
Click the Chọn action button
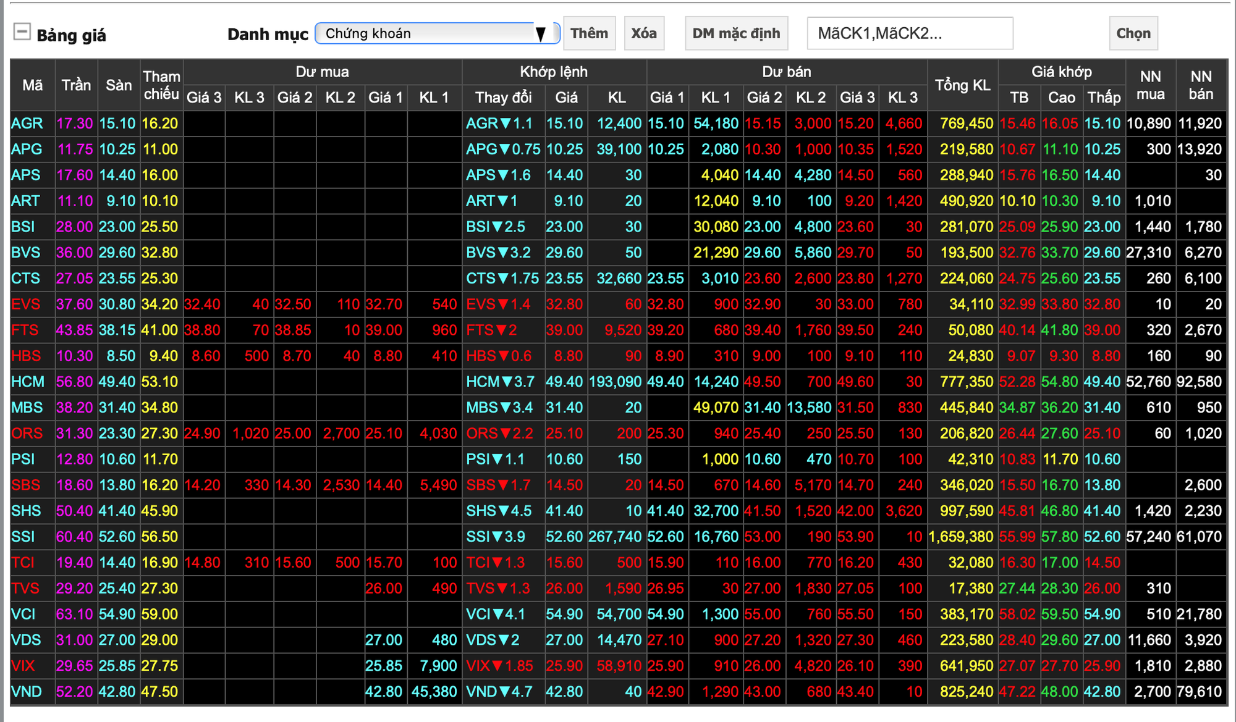click(1132, 33)
